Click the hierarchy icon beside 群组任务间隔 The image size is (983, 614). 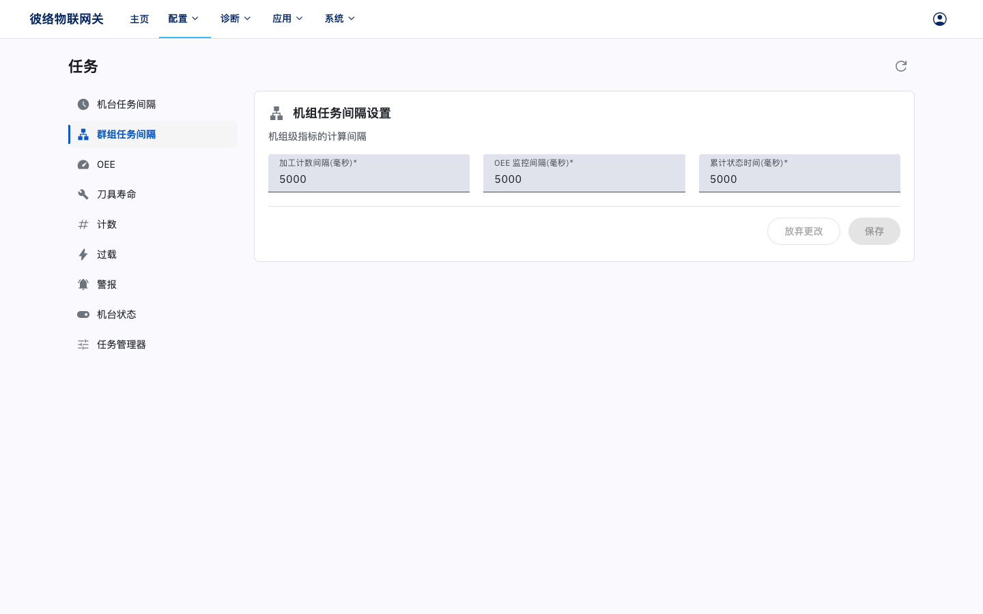pos(83,134)
